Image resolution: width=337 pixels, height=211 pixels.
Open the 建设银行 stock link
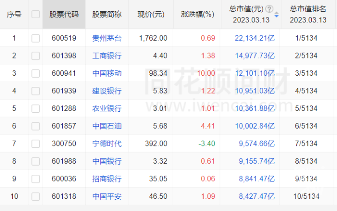(107, 91)
